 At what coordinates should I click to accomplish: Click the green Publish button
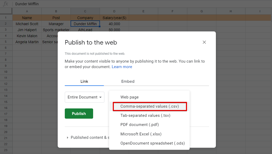[x=79, y=114]
